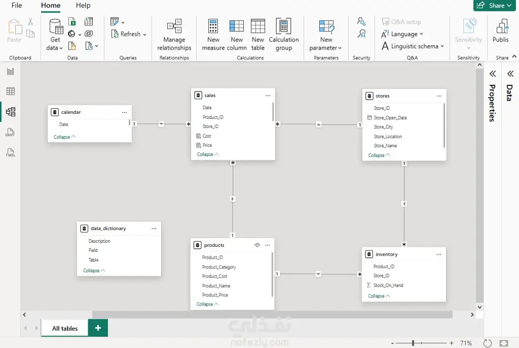Click the Reset layout icon
Image resolution: width=519 pixels, height=348 pixels.
click(x=487, y=343)
